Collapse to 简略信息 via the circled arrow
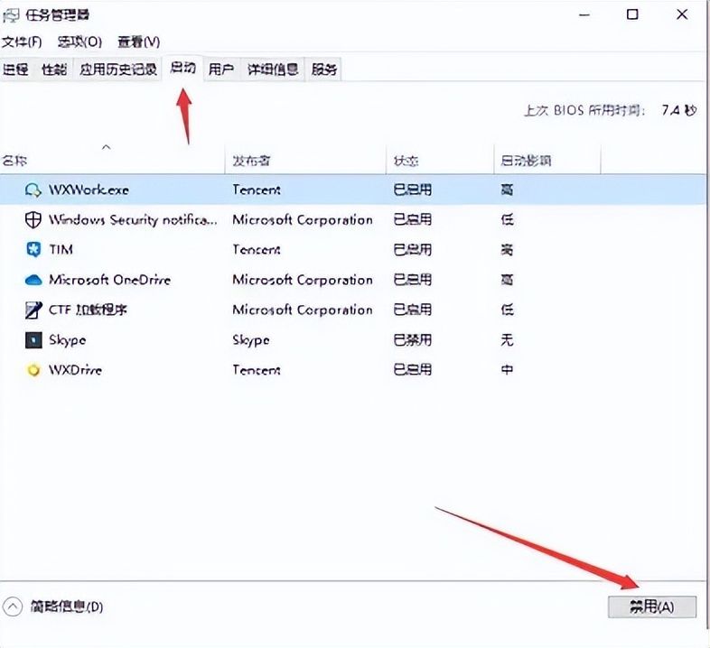The height and width of the screenshot is (648, 710). point(13,606)
